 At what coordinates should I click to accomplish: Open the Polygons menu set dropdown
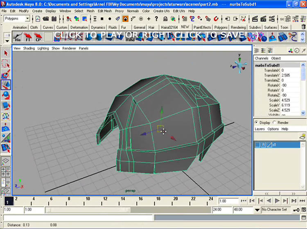[27, 19]
